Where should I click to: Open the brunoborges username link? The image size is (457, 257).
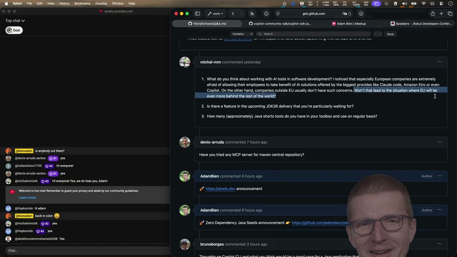click(x=212, y=244)
